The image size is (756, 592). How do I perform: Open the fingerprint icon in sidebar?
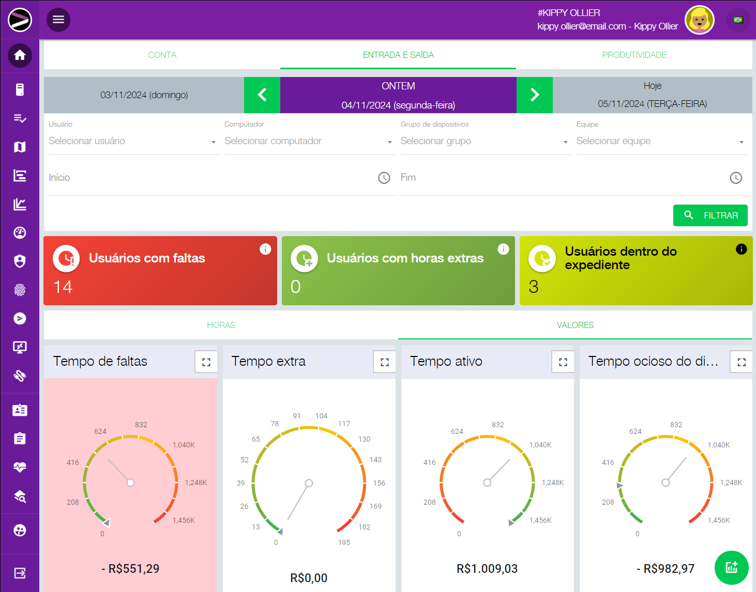coord(20,290)
